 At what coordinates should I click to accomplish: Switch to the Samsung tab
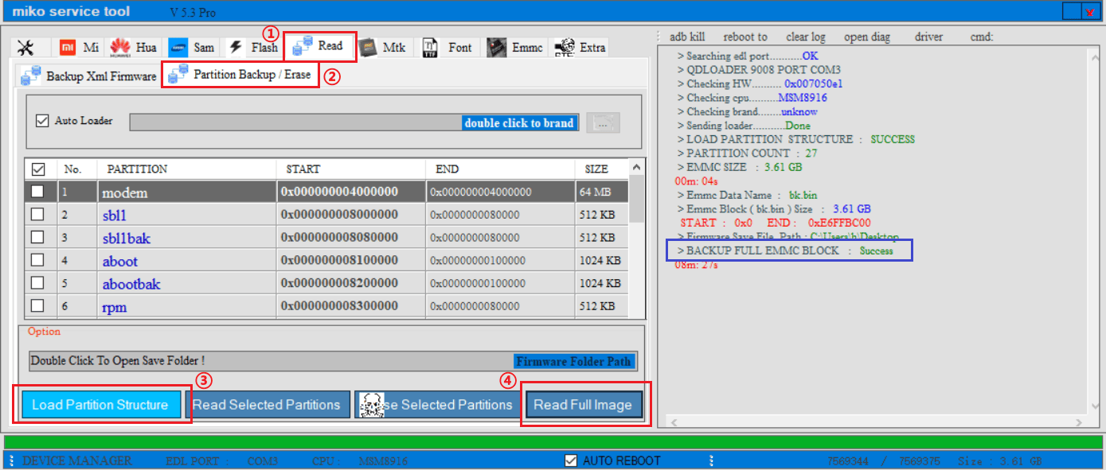click(x=192, y=48)
